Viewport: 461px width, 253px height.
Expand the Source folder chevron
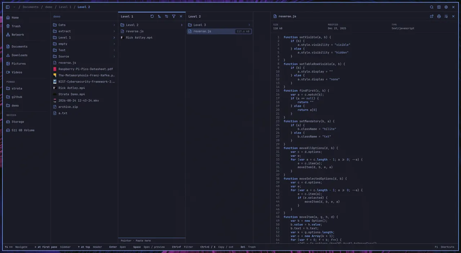click(114, 57)
